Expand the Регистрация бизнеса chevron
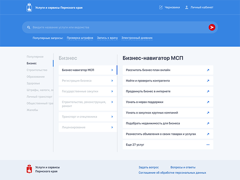 point(112,81)
